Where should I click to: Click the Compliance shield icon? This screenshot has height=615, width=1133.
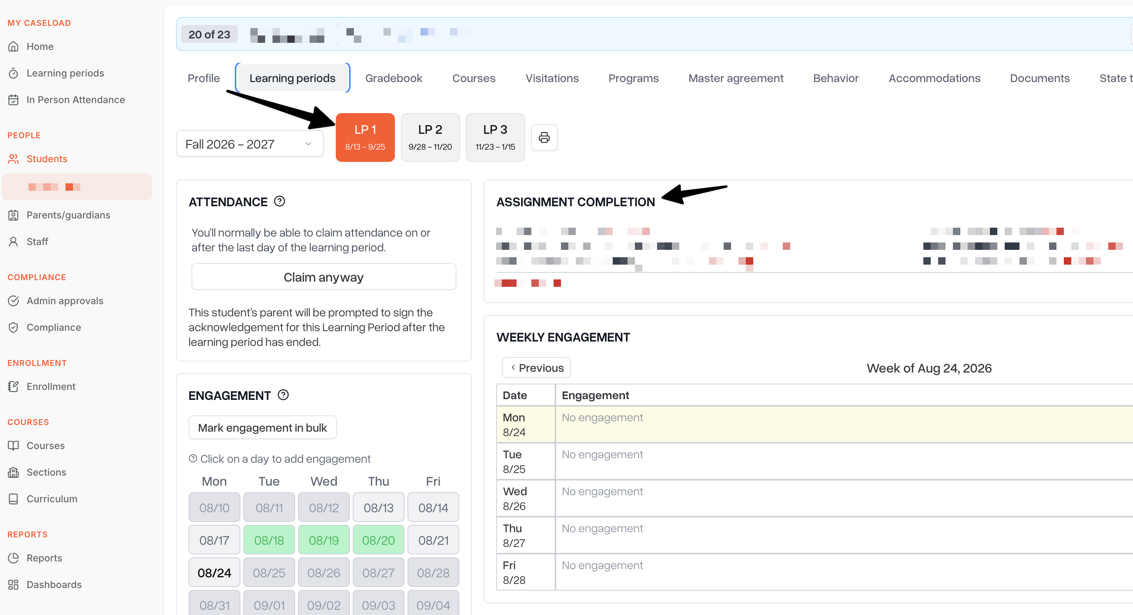point(14,327)
